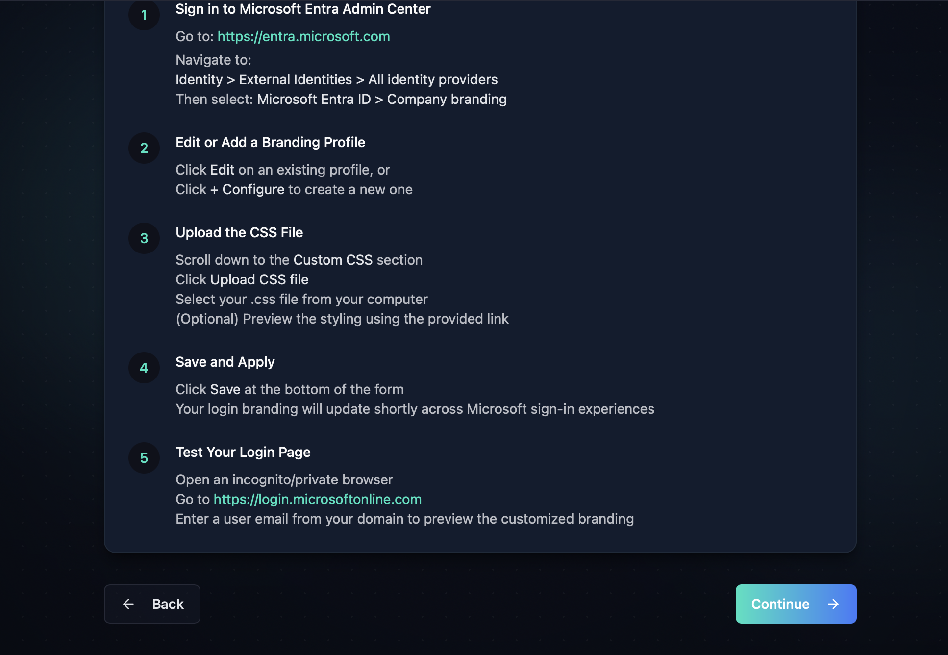
Task: Click the Continue button
Action: coord(795,604)
